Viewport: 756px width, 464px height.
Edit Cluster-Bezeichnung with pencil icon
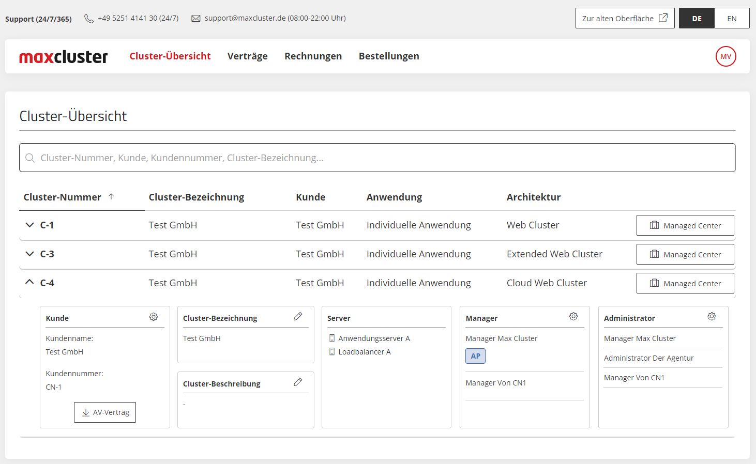point(298,316)
